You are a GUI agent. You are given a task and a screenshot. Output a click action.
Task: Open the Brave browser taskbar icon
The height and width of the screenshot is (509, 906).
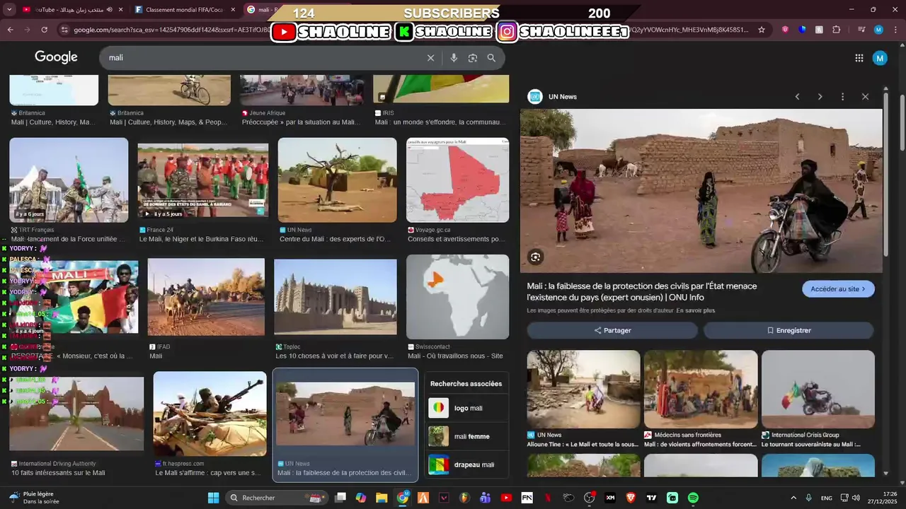(631, 498)
